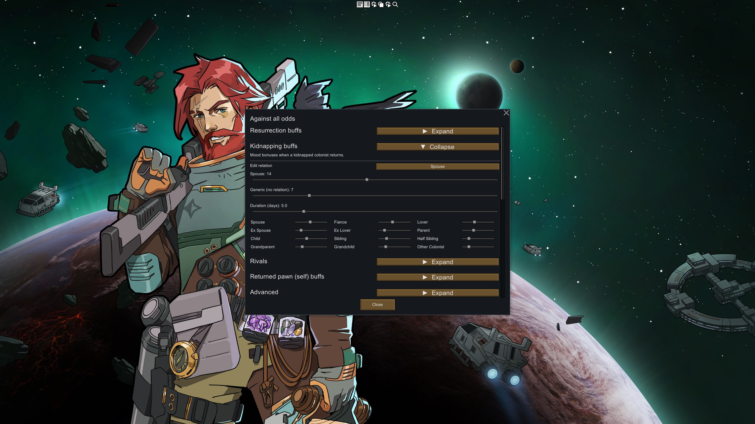Close the dialog with the X icon
Viewport: 755px width, 424px height.
506,113
